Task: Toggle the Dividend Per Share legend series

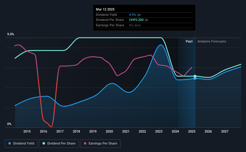Action: [x=59, y=144]
